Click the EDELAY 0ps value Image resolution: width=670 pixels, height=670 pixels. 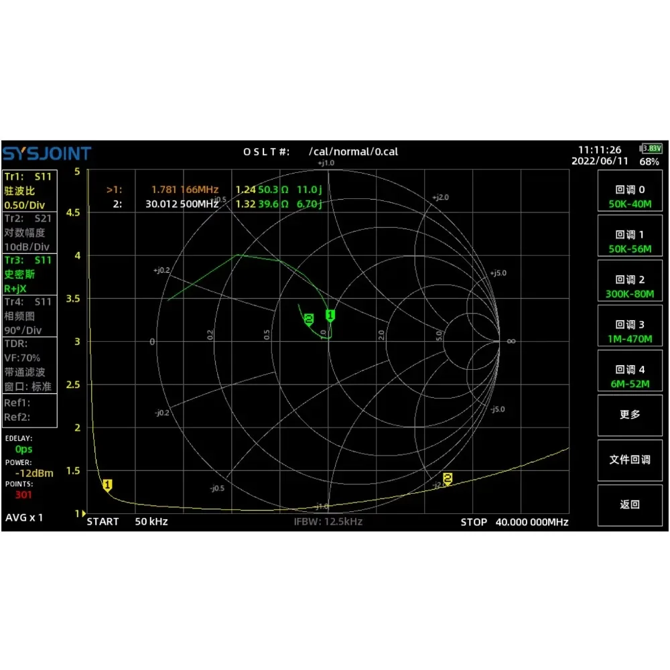pos(23,449)
